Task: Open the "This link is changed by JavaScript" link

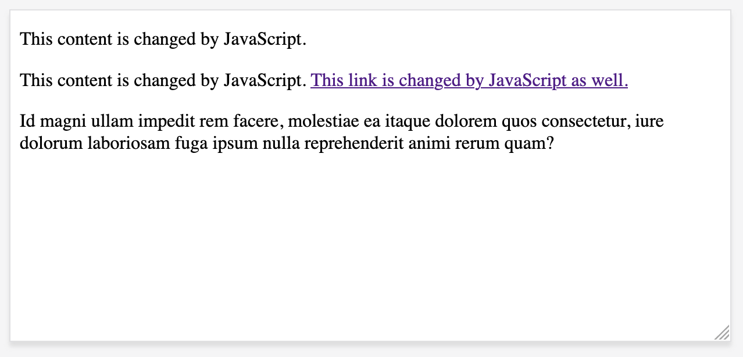Action: [469, 80]
